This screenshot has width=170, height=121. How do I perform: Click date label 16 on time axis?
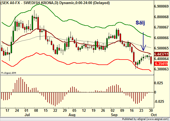(x=132, y=111)
